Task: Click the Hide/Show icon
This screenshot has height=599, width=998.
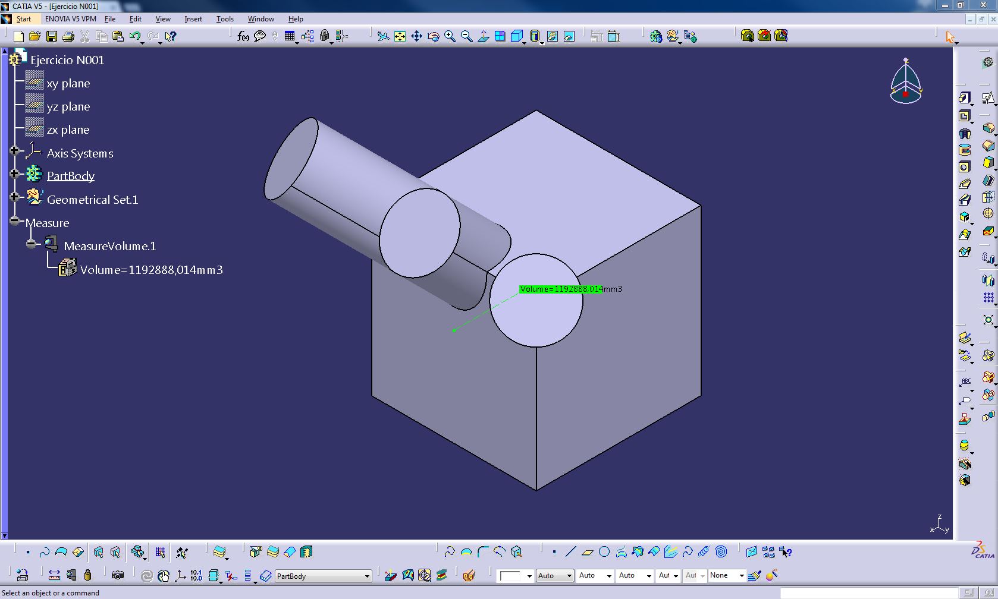Action: 553,37
